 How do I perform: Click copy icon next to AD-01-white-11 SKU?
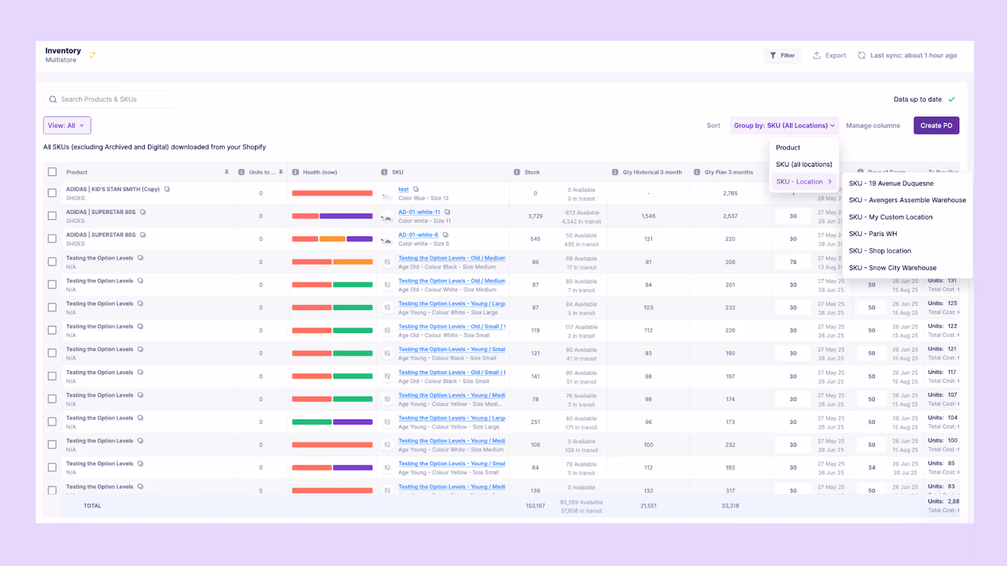447,212
